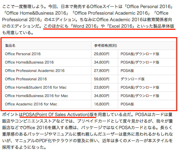
Task: Click POSA版/ダウンロード版 in Home&Business for Mac row
Action: (x=147, y=96)
